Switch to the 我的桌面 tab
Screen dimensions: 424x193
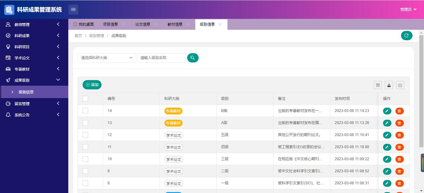click(83, 24)
